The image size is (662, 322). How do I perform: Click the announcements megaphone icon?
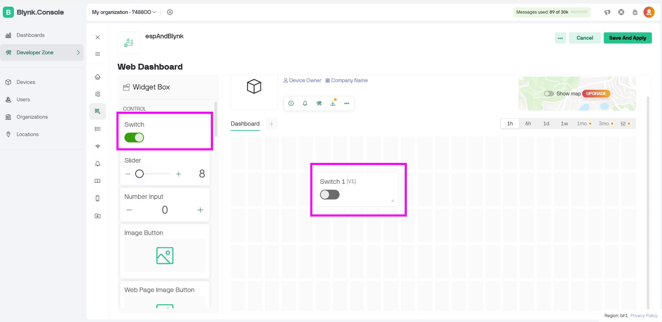coord(607,12)
